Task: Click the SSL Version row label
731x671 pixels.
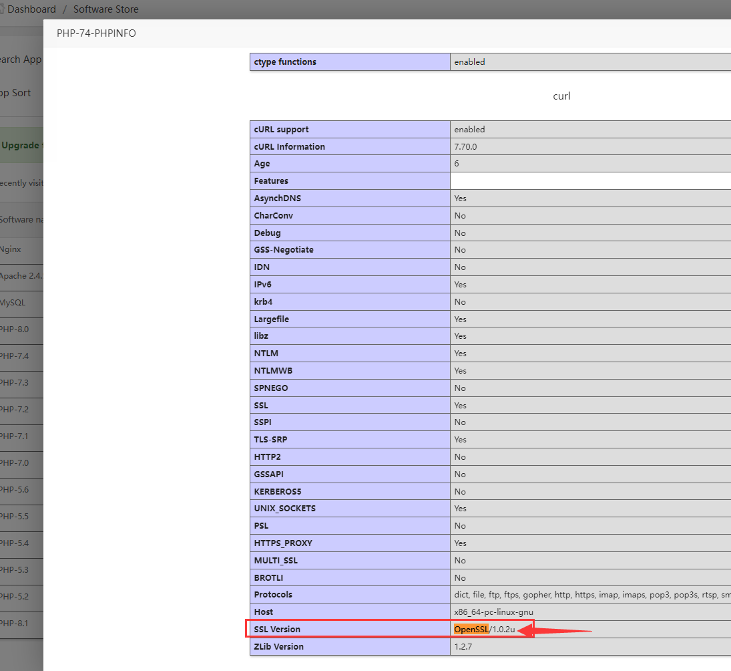Action: (x=277, y=630)
